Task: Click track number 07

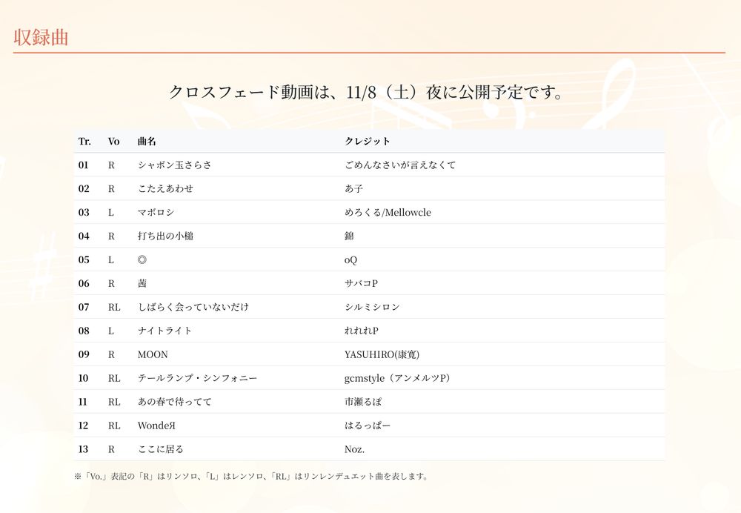Action: [x=84, y=307]
